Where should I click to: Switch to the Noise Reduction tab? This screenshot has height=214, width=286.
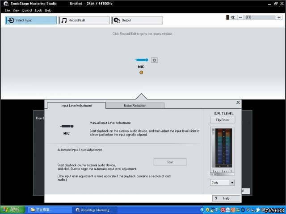(135, 106)
